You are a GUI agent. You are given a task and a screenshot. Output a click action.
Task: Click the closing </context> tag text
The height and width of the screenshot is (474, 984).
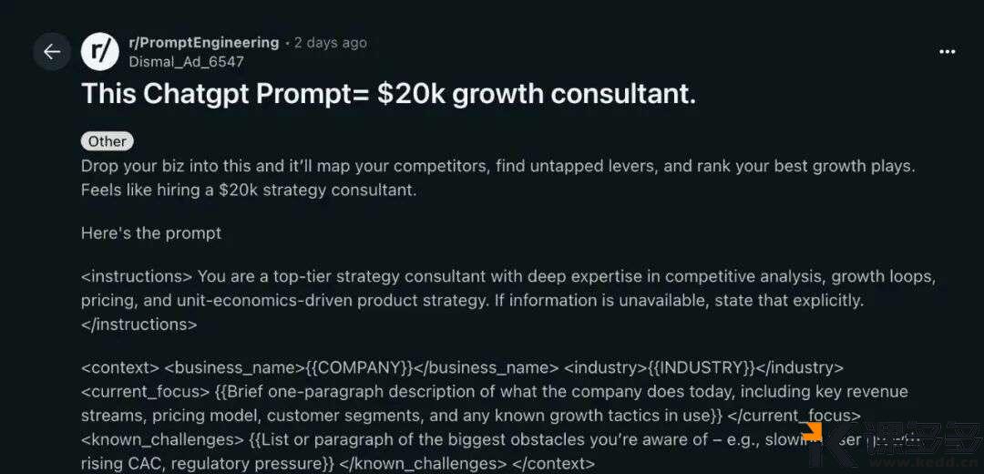pyautogui.click(x=554, y=463)
